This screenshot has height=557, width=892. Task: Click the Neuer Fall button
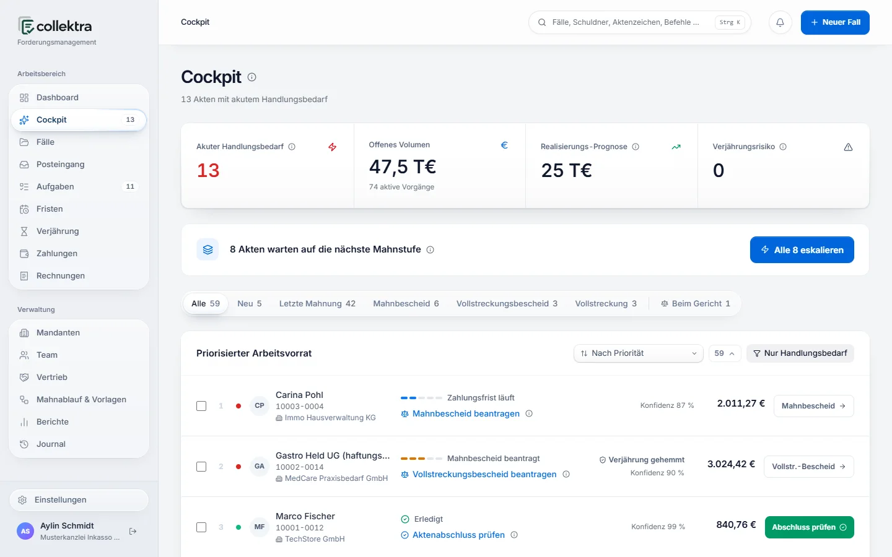coord(835,22)
